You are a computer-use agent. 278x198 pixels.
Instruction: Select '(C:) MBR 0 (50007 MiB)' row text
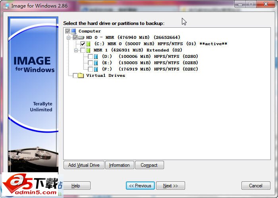(160, 44)
